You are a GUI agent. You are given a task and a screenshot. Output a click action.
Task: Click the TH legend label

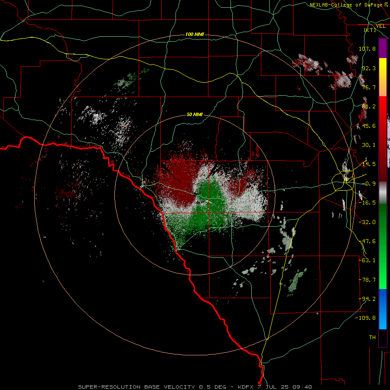(372, 337)
